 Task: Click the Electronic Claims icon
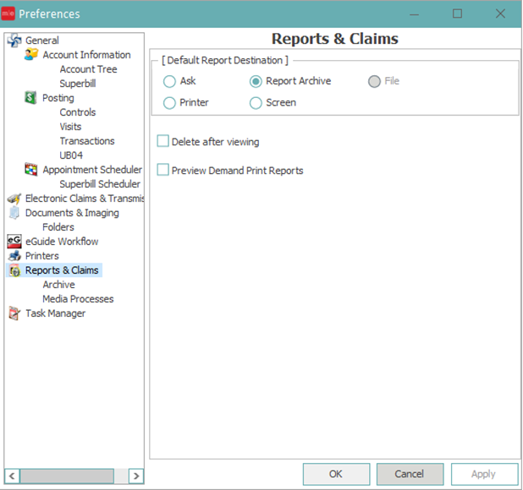(x=14, y=199)
